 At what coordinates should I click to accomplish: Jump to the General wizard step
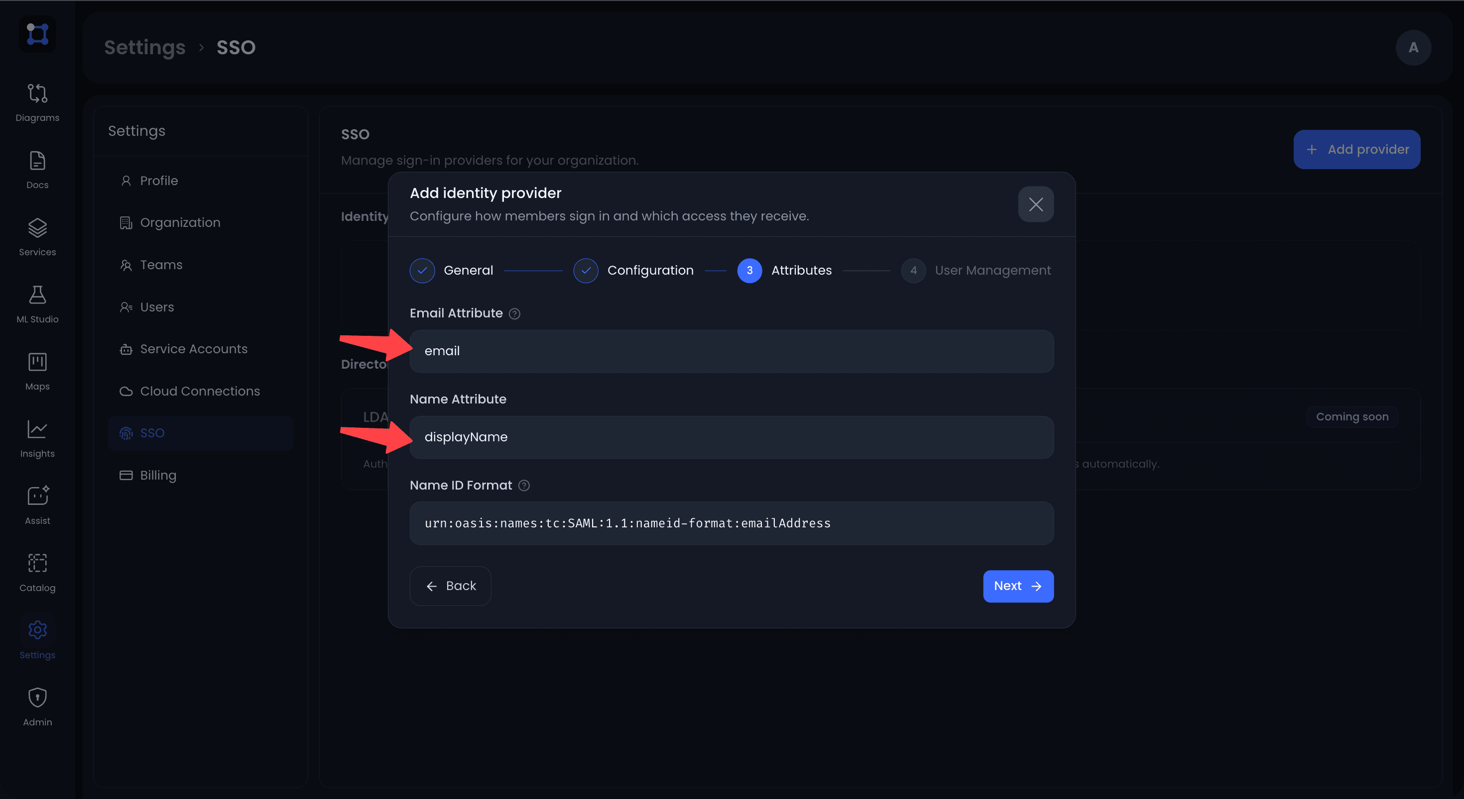click(x=451, y=270)
